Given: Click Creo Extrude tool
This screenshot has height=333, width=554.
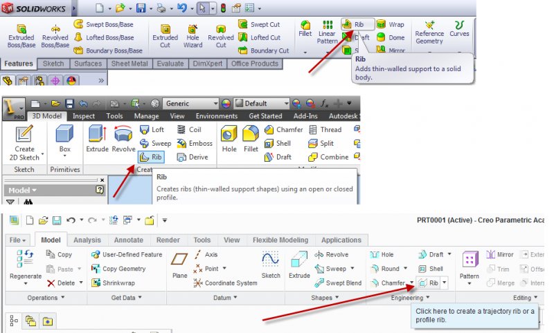Looking at the screenshot, I should [x=299, y=265].
